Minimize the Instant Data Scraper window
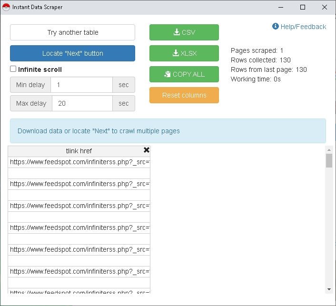 (281, 7)
